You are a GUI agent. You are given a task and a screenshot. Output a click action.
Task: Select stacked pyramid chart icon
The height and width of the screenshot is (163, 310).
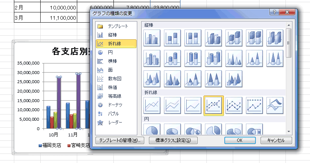(x=193, y=79)
